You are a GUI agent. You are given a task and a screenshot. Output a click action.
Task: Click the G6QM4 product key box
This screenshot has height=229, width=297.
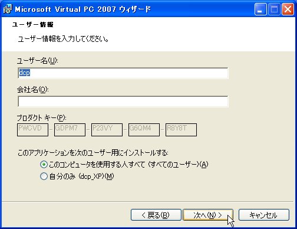coord(144,130)
